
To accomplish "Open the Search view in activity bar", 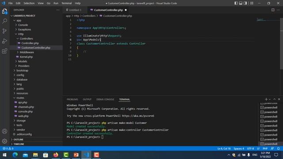I will pos(4,21).
